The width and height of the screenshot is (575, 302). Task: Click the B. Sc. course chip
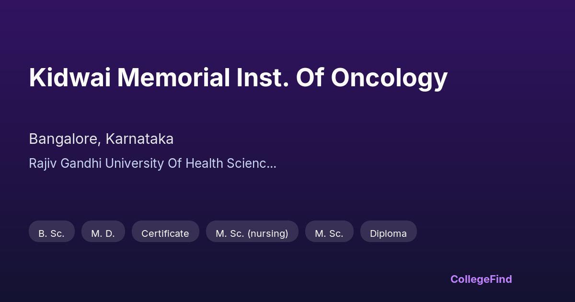pos(51,233)
